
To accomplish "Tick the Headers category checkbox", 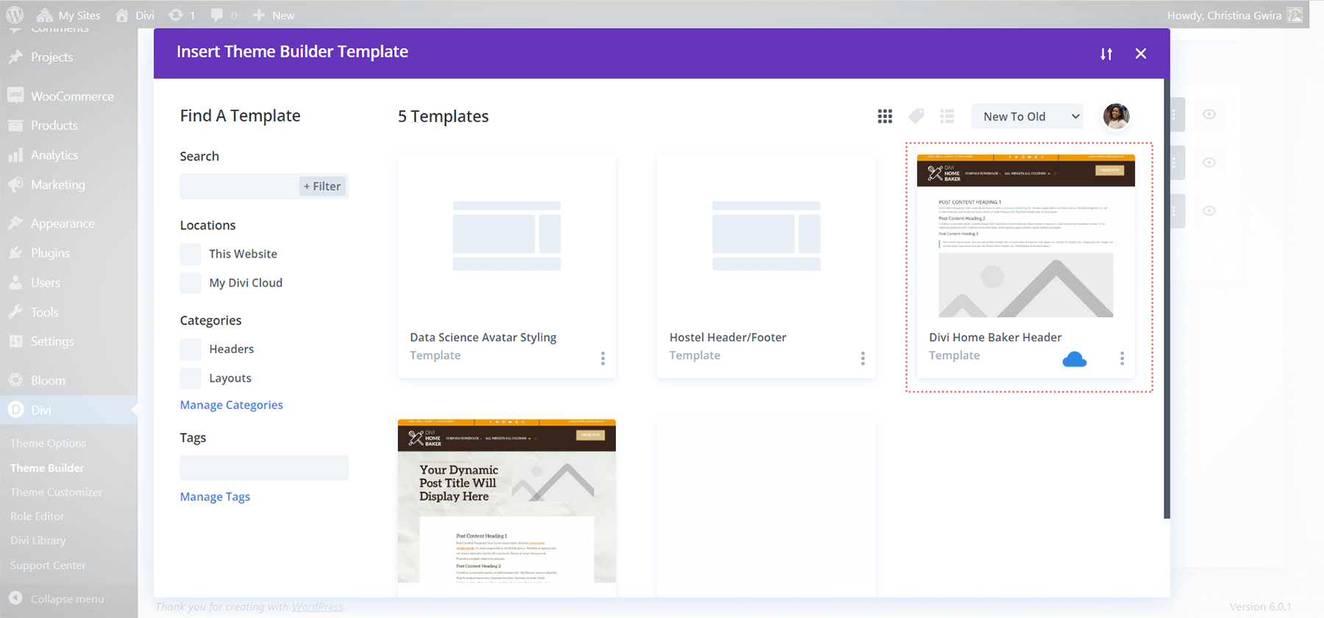I will tap(191, 349).
